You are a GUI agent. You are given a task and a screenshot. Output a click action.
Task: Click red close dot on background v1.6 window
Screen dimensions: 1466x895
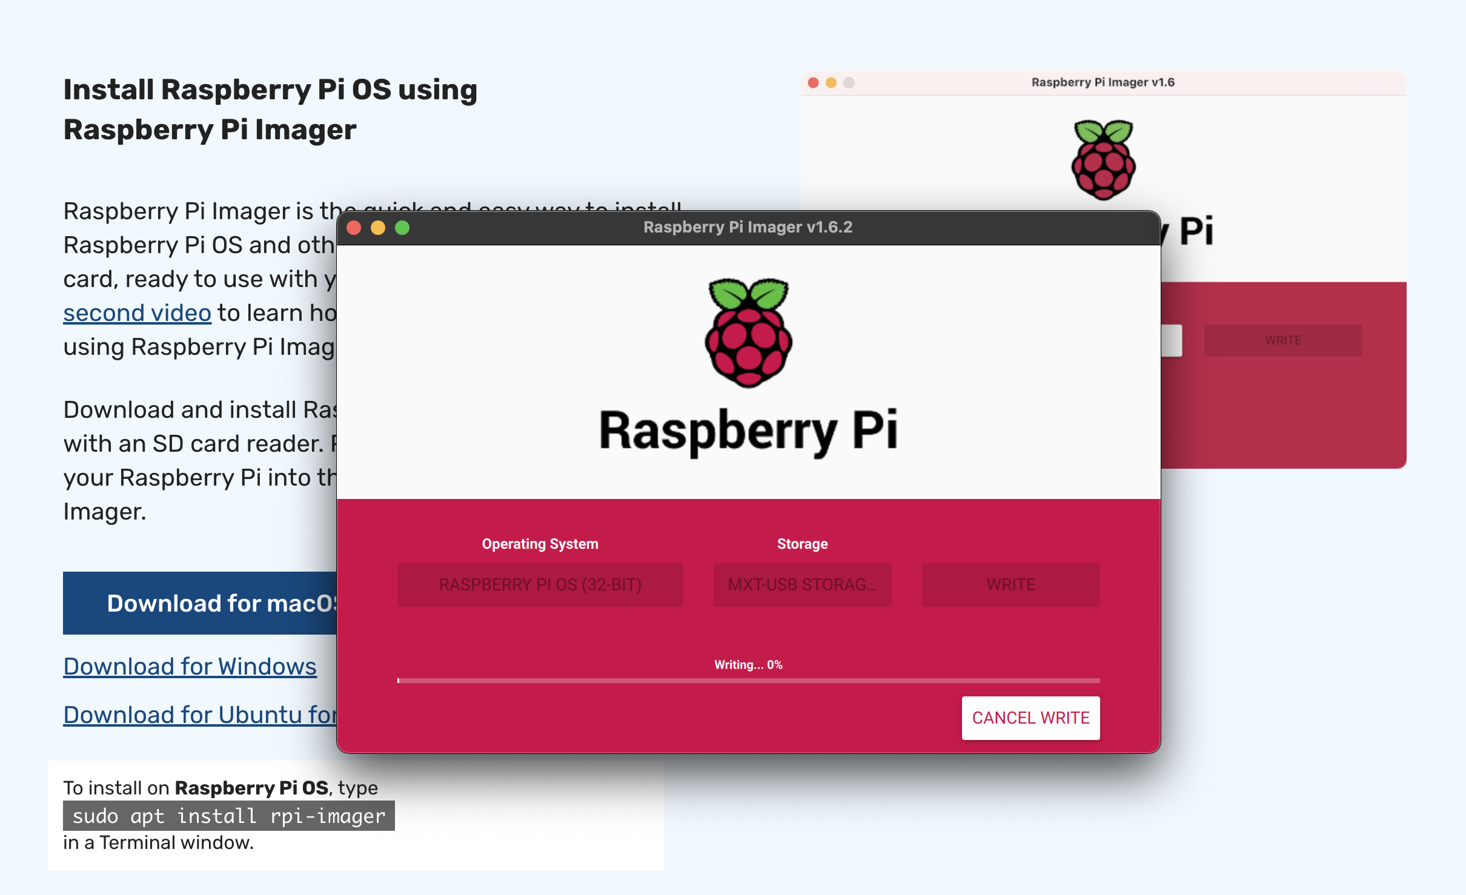coord(814,82)
